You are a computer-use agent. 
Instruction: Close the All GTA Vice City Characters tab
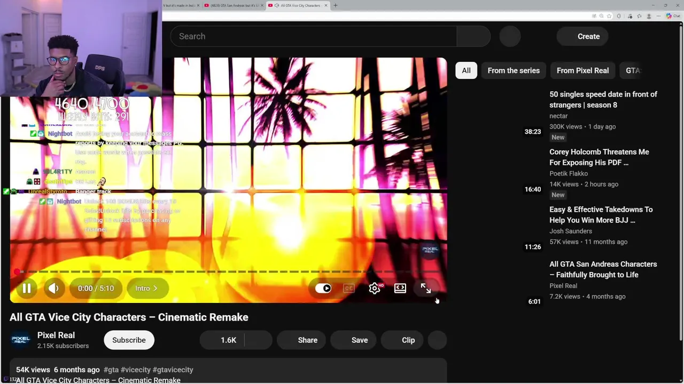(x=325, y=5)
